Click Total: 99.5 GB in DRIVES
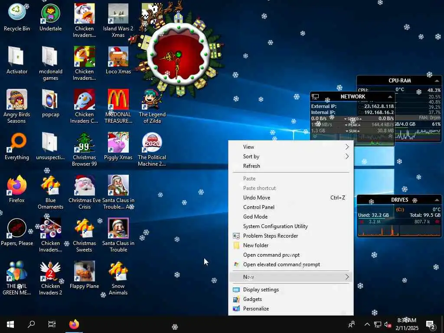444x333 pixels. click(x=425, y=215)
